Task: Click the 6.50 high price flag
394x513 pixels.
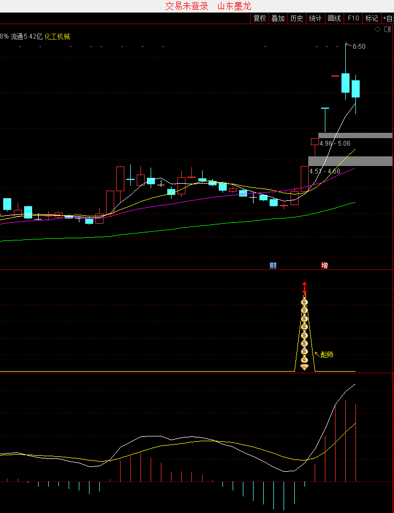Action: click(359, 47)
